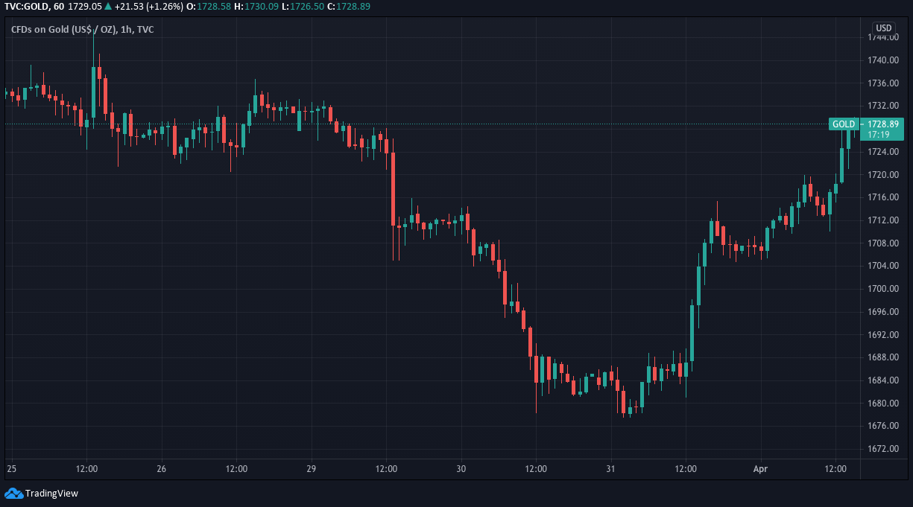Open the USD currency selector

(883, 28)
